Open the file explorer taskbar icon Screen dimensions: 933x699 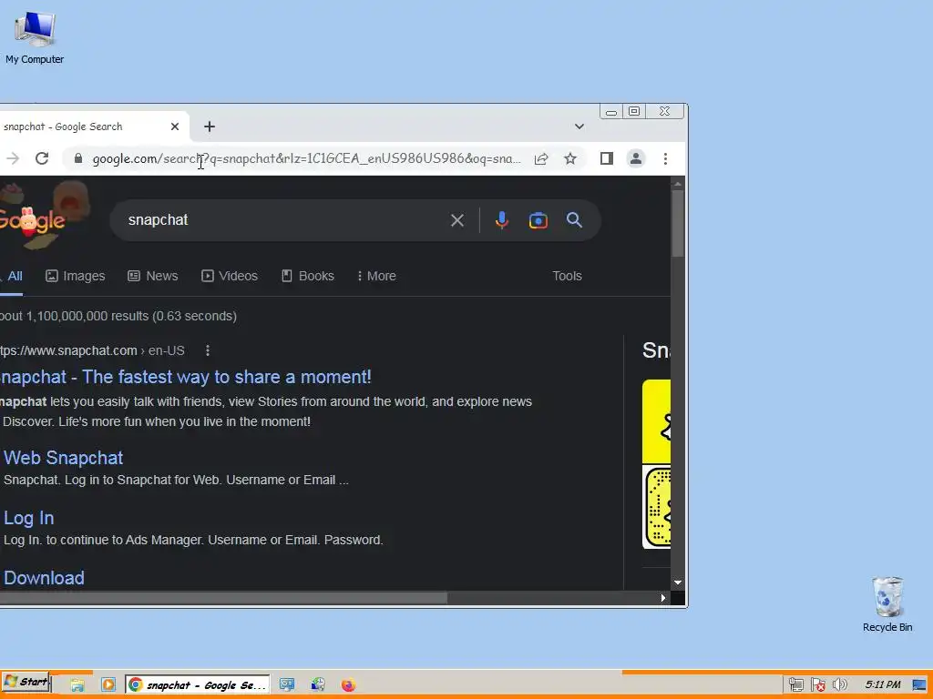77,684
